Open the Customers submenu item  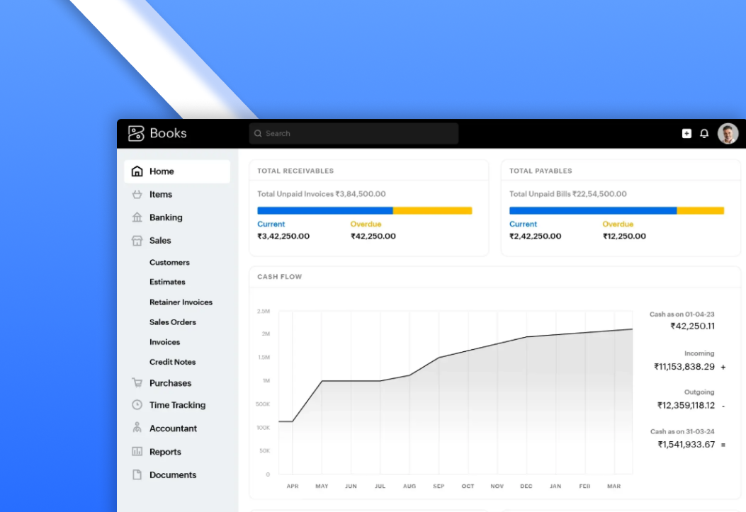click(x=169, y=263)
